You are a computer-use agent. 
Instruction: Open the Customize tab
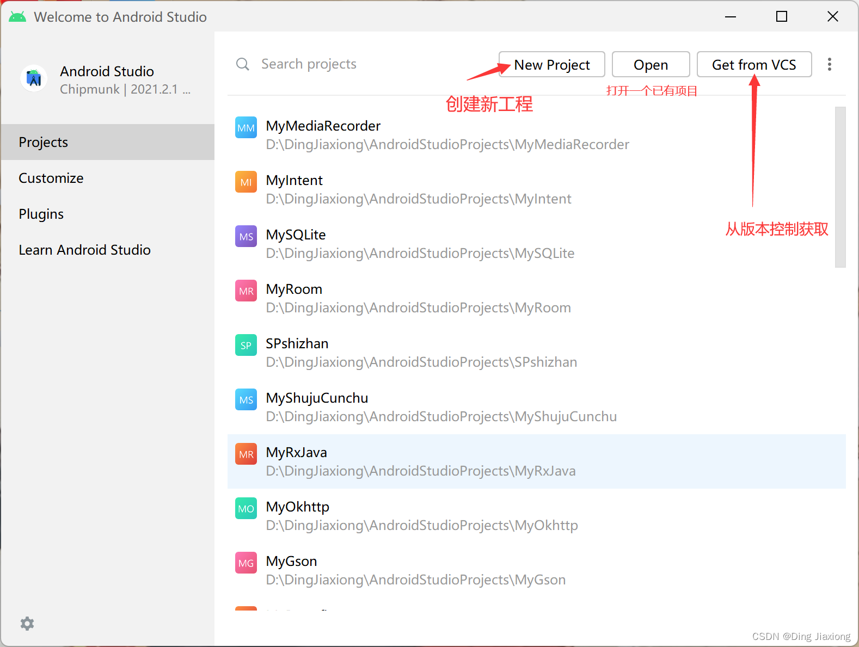[108, 178]
